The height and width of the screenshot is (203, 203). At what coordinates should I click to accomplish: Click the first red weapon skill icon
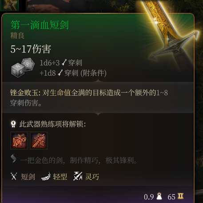19,140
